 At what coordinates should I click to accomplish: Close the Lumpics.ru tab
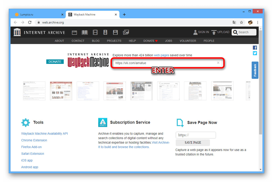62,15
